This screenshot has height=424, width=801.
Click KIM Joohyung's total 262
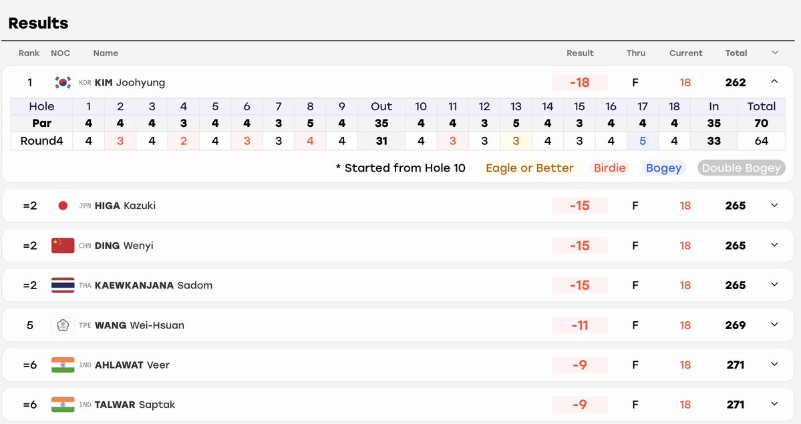(x=736, y=82)
